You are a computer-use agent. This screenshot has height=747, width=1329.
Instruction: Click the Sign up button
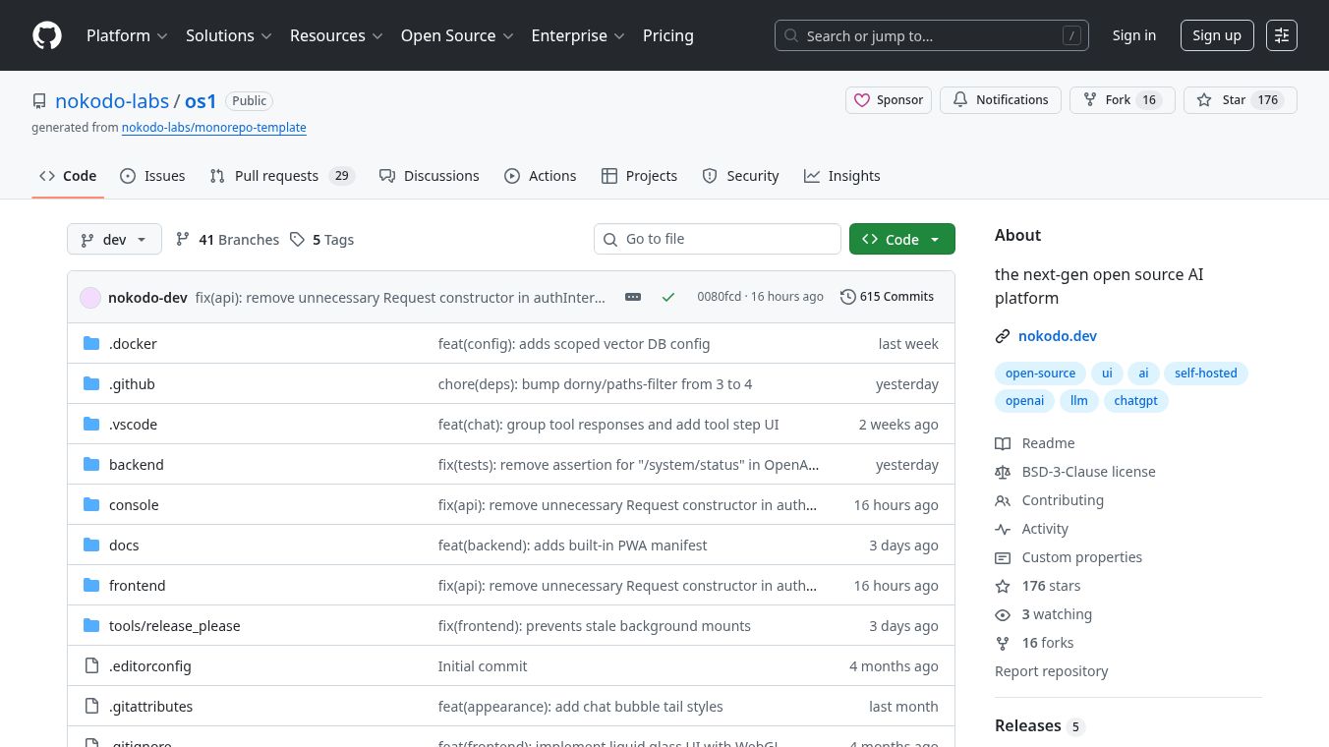(1216, 35)
